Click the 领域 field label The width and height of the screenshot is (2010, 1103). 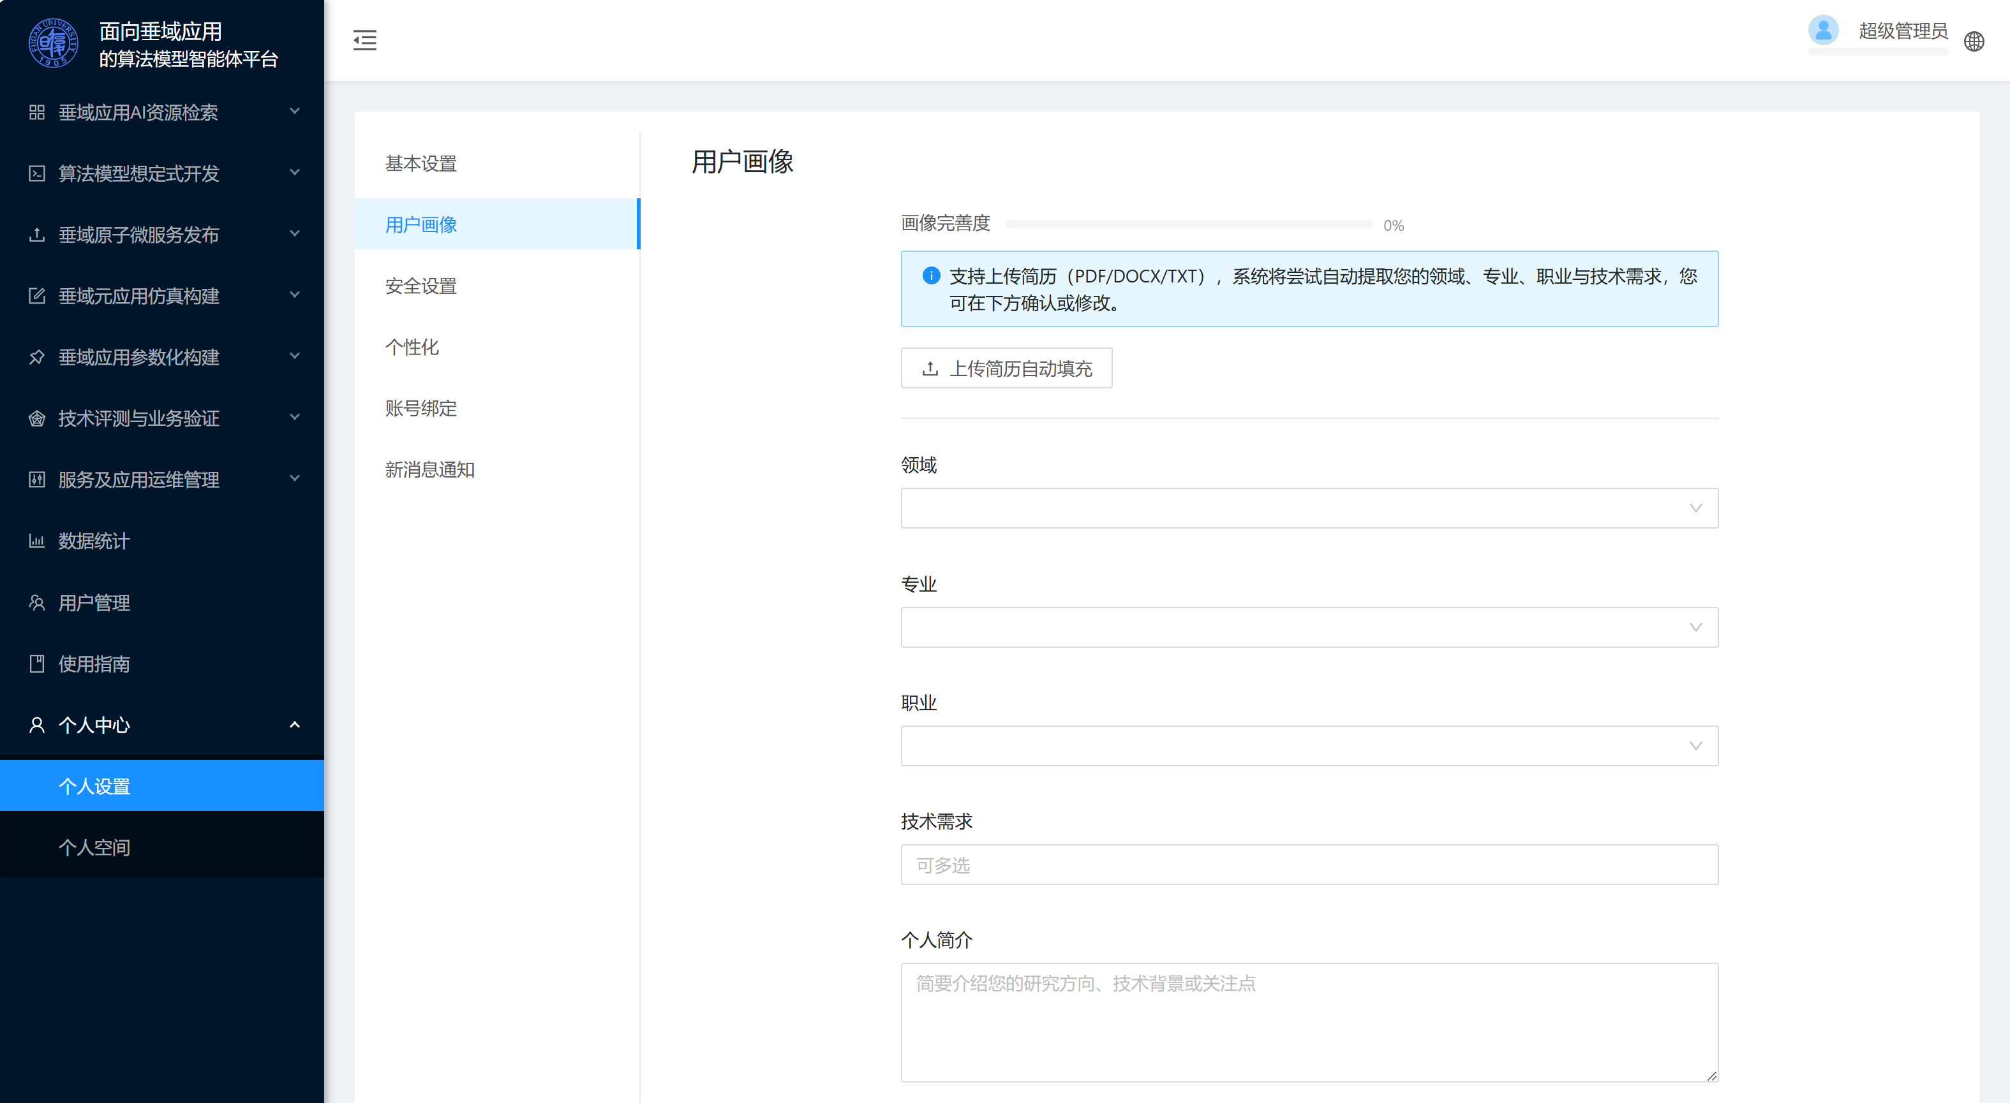(918, 465)
